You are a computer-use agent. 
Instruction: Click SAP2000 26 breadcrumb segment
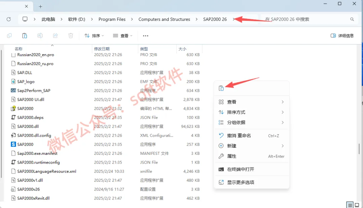click(215, 19)
